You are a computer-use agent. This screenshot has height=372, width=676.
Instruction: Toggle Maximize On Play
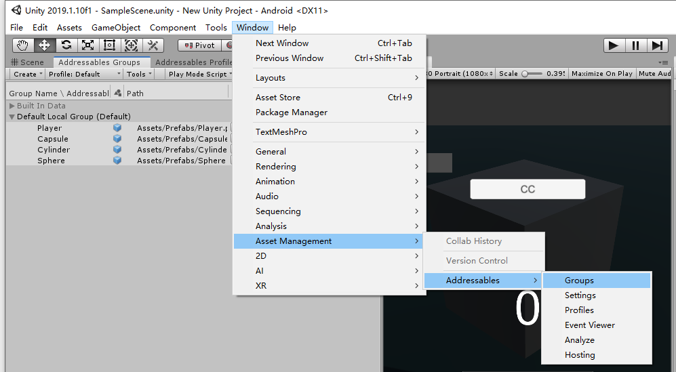(x=602, y=74)
